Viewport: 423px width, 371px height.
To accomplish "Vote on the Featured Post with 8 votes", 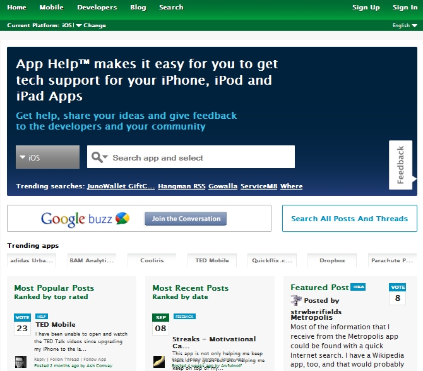I will 397,294.
